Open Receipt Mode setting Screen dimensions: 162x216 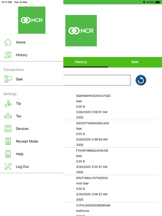pyautogui.click(x=27, y=141)
